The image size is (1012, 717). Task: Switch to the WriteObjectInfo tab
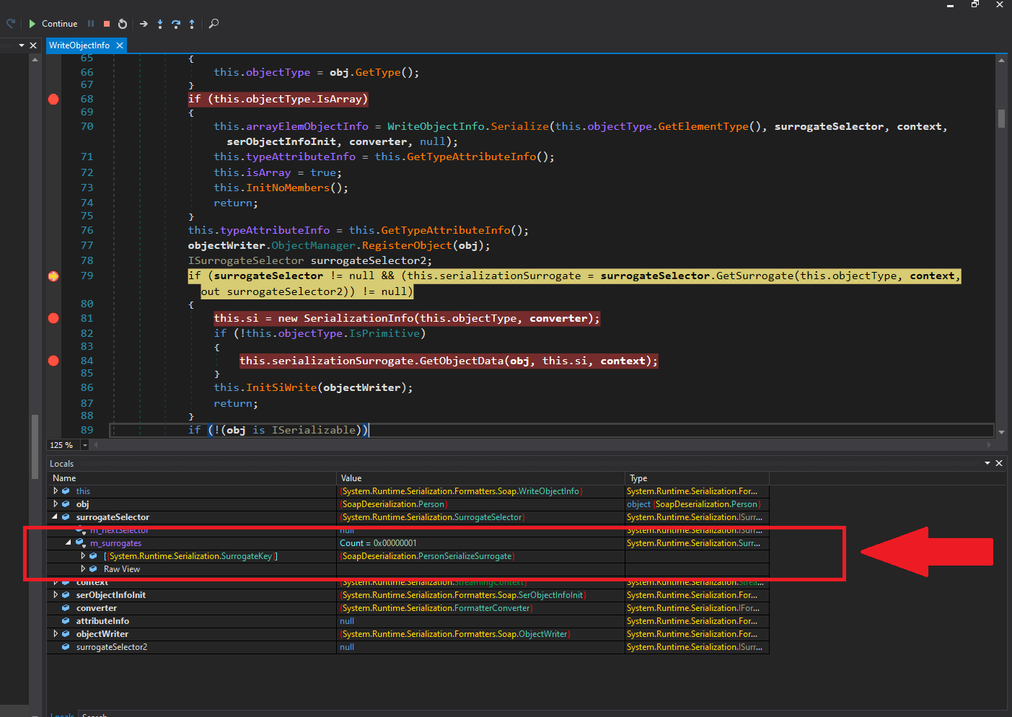click(x=79, y=45)
